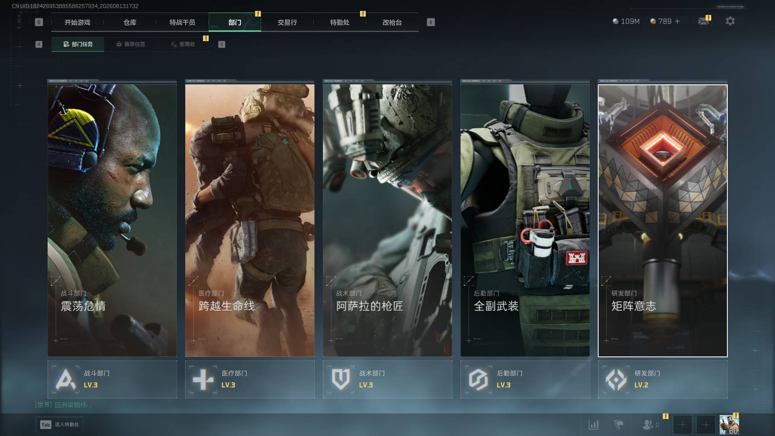Screen dimensions: 775x436
Task: Click the 研发部门 LV.2 level panel
Action: (x=663, y=379)
